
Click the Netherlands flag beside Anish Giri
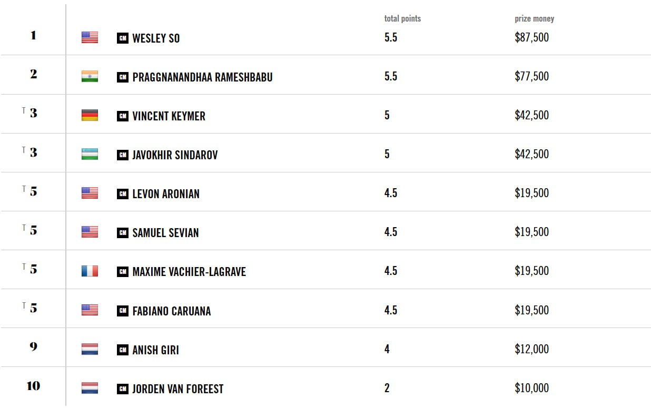(90, 349)
